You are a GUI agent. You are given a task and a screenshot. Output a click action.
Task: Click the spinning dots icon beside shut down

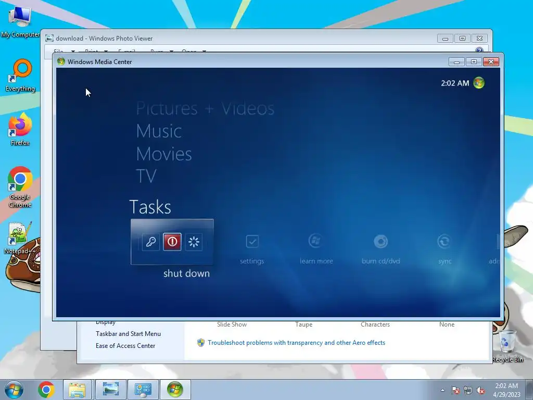point(194,242)
